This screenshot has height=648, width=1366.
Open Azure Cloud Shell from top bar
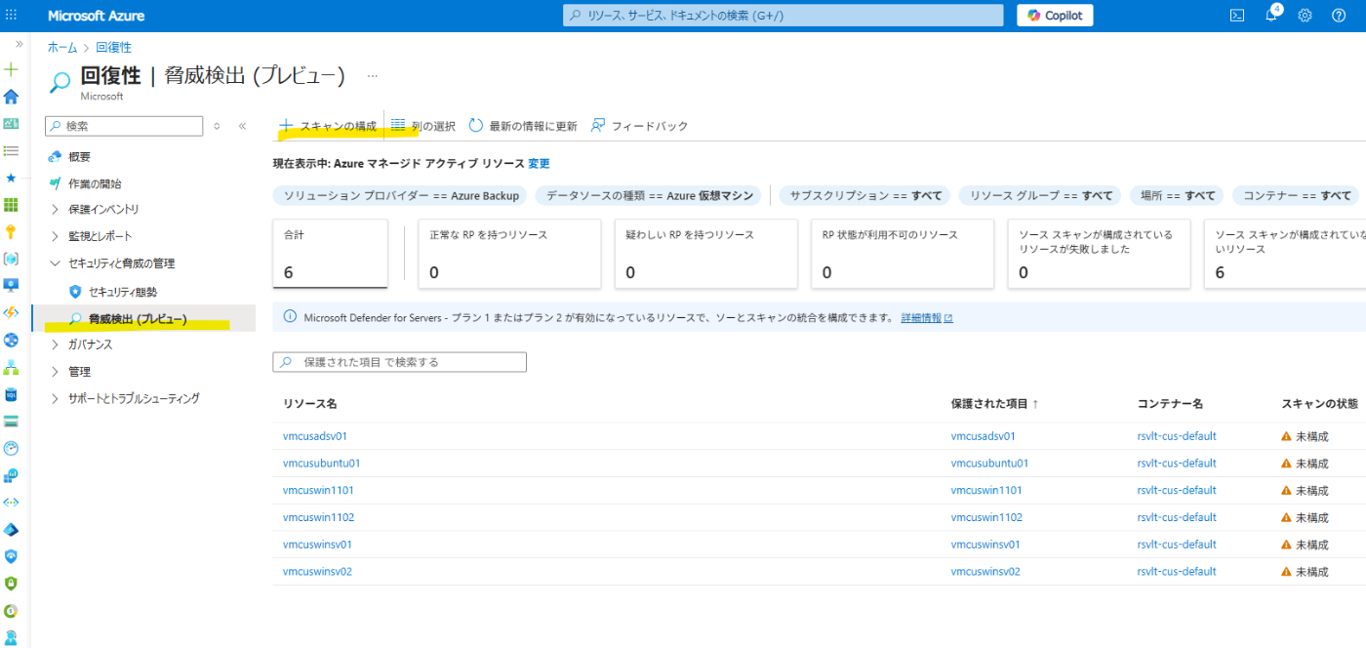coord(1236,15)
